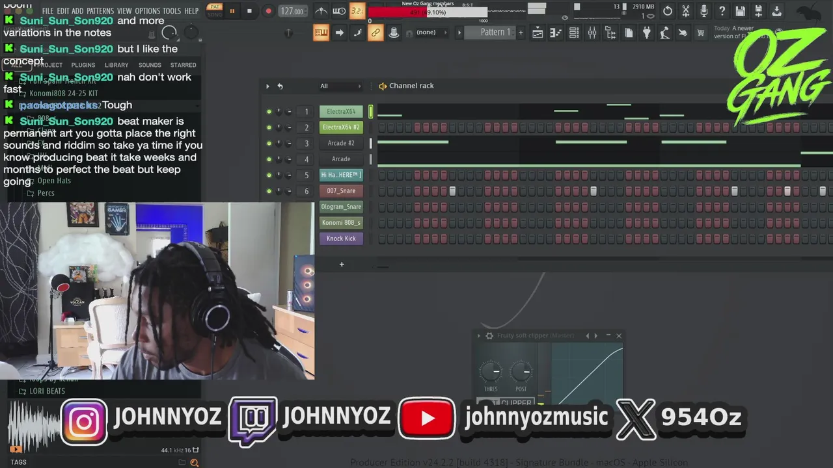This screenshot has height=468, width=833.
Task: Select the Ologram_Snare channel button
Action: pyautogui.click(x=341, y=207)
